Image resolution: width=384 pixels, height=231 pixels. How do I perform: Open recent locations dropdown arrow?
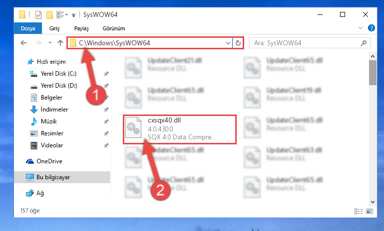pyautogui.click(x=50, y=43)
